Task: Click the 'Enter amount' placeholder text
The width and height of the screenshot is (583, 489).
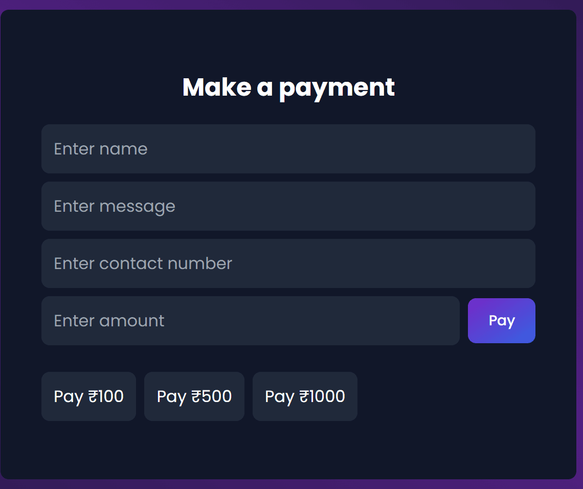Action: pos(109,321)
